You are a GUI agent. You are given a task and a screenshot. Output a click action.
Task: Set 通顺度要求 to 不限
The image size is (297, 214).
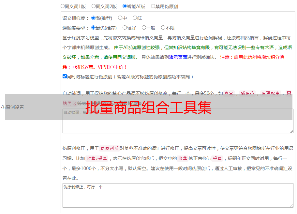pyautogui.click(x=163, y=28)
